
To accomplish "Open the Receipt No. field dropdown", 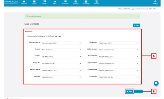I will (x=61, y=64).
